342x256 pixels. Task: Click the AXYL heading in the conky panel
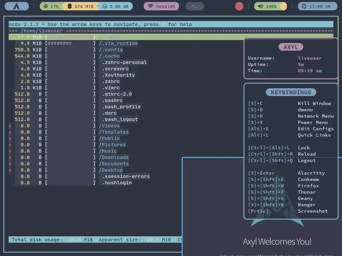[291, 47]
